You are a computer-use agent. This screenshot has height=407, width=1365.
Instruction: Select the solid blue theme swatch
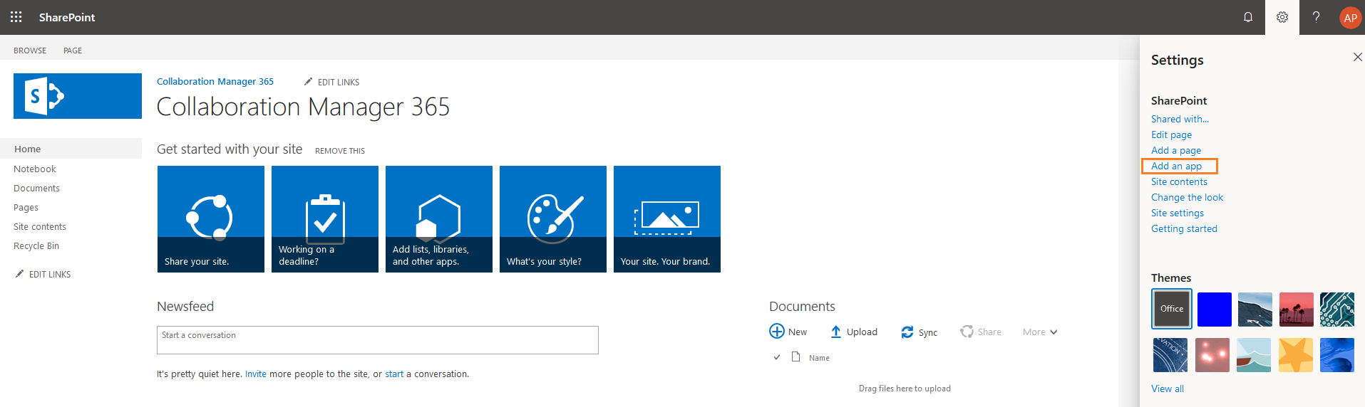(x=1214, y=310)
